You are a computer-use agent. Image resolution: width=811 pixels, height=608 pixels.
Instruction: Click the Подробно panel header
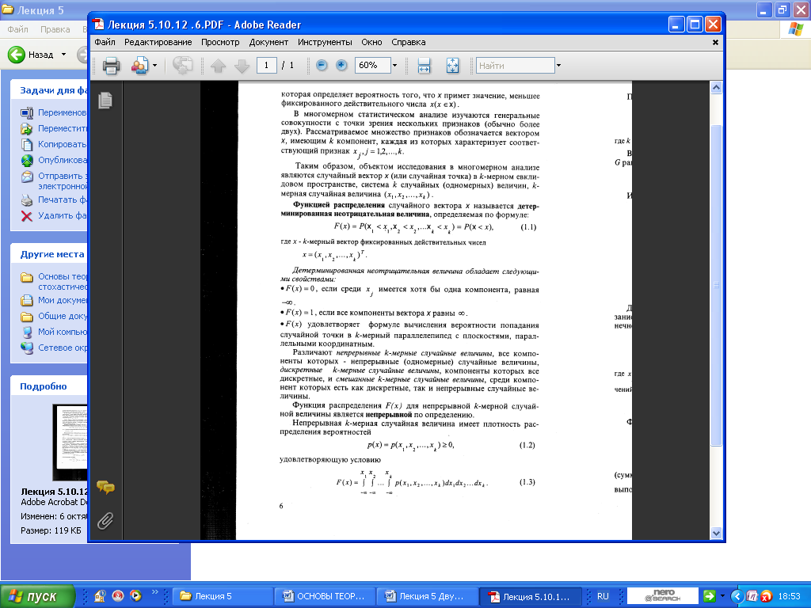[x=49, y=386]
